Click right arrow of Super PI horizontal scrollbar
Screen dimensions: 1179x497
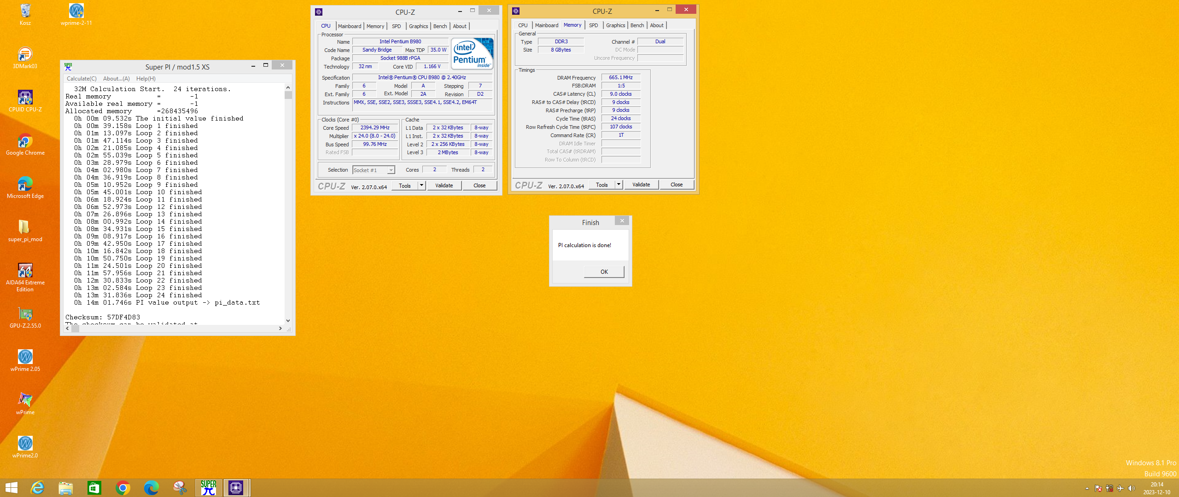pos(280,329)
